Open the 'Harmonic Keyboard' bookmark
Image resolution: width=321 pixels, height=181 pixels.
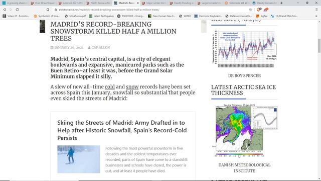[208, 16]
